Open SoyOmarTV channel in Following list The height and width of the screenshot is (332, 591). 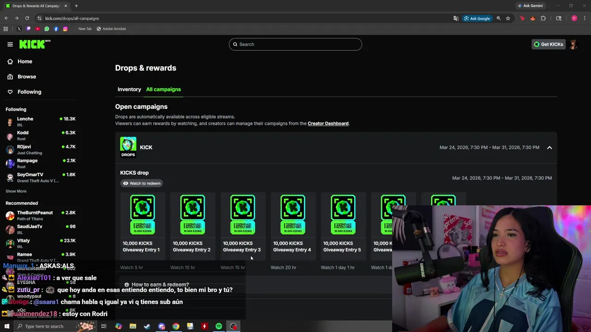click(41, 177)
